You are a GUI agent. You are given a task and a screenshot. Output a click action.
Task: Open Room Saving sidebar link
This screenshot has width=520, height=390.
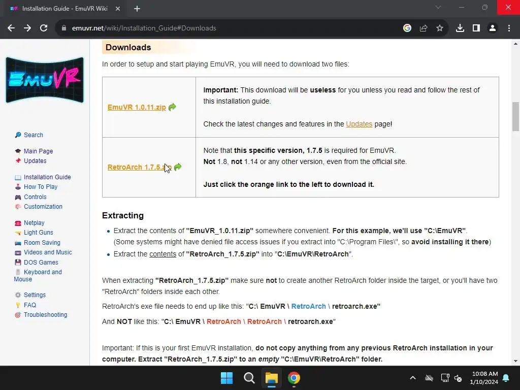click(x=42, y=243)
